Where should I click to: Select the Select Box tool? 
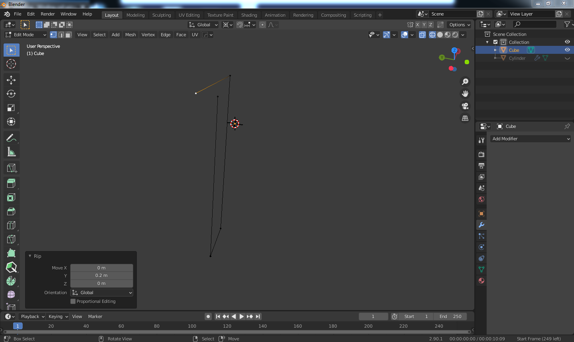[11, 50]
